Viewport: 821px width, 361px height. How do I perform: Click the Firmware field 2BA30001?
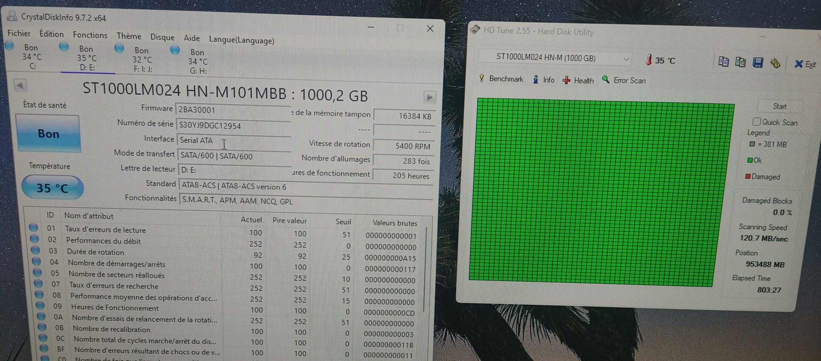point(233,110)
